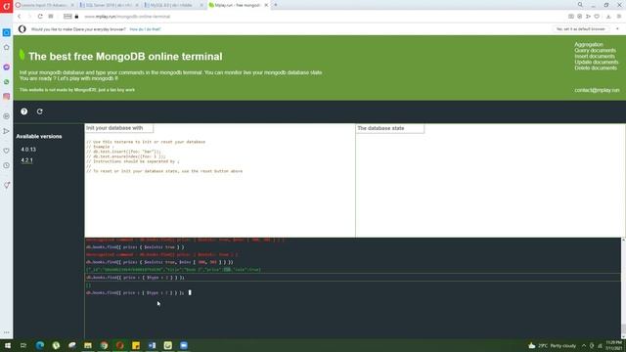Open the Update documents link
Image resolution: width=626 pixels, height=352 pixels.
click(x=596, y=62)
